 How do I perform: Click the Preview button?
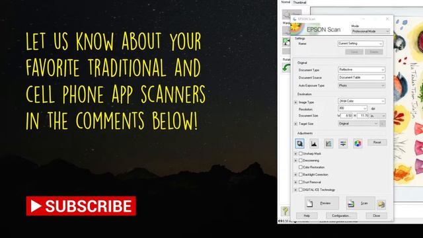click(x=322, y=203)
